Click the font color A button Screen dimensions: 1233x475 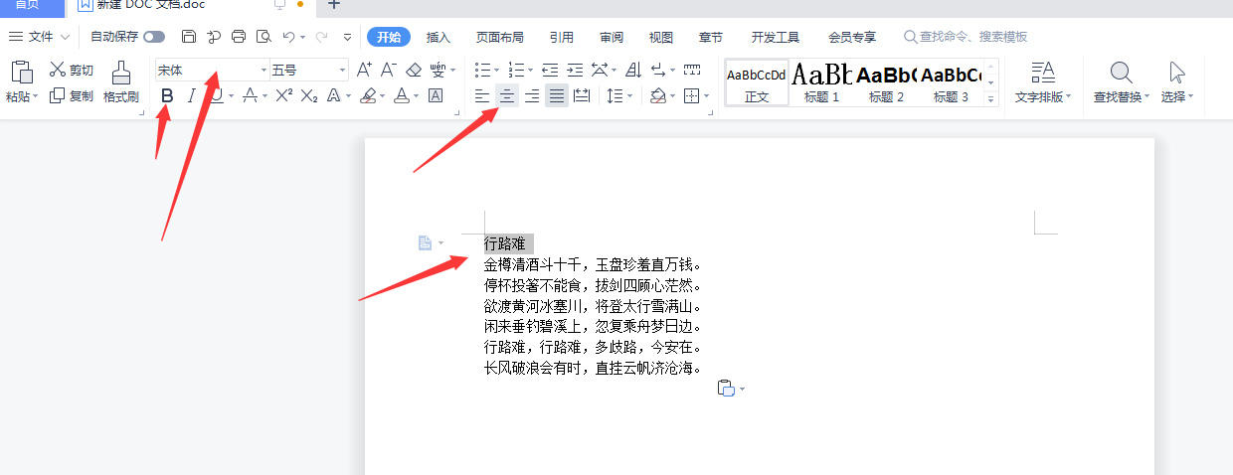click(x=401, y=96)
